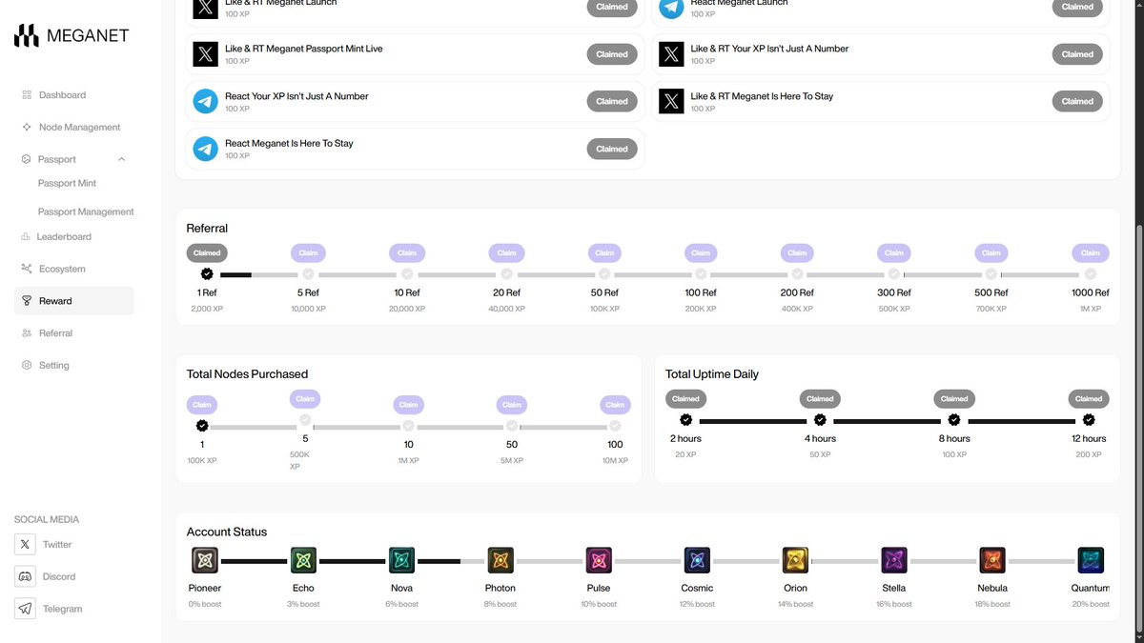Click the Discord social media icon
The height and width of the screenshot is (643, 1144).
(x=25, y=576)
